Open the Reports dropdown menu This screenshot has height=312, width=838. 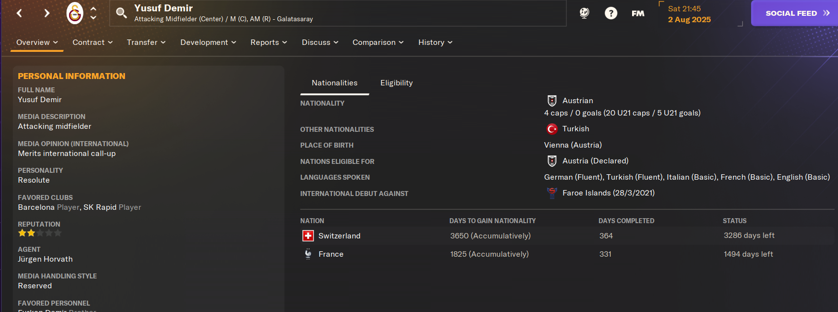pos(269,42)
